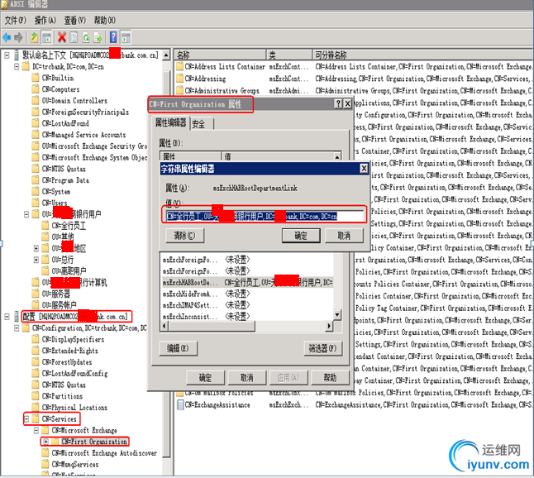Click the 编辑(E) button
534x478 pixels.
(x=178, y=348)
